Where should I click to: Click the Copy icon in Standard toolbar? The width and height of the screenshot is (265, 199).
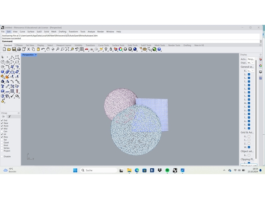[34, 49]
